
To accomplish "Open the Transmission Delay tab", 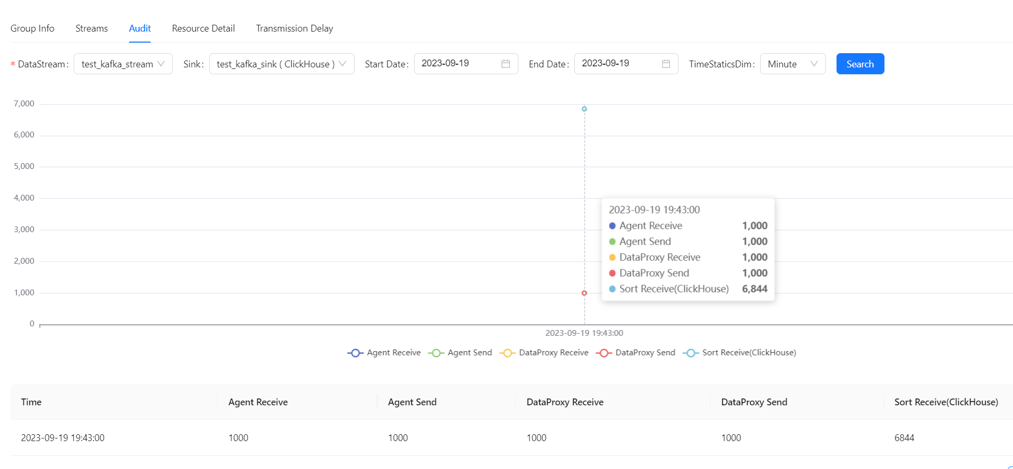I will coord(294,28).
